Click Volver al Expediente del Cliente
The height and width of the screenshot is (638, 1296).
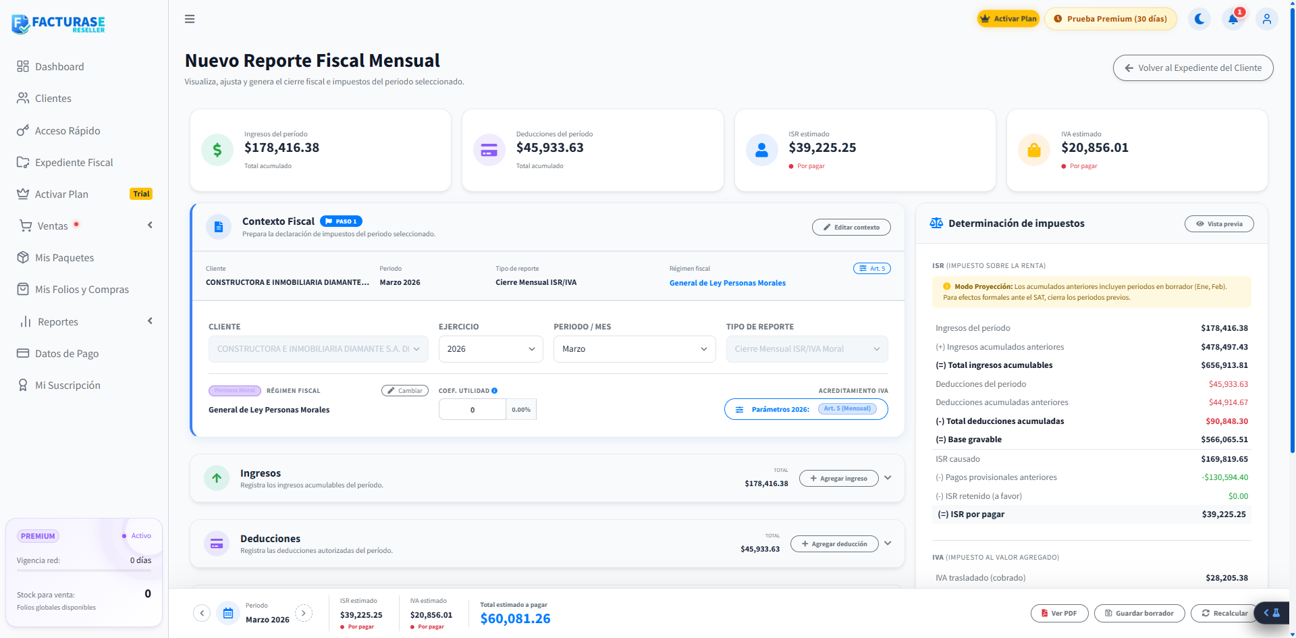pos(1193,68)
